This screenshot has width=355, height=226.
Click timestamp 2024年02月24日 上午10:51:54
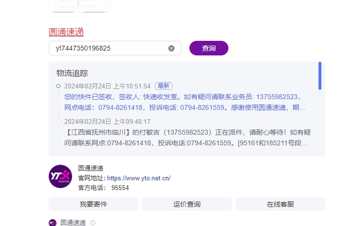click(x=107, y=86)
